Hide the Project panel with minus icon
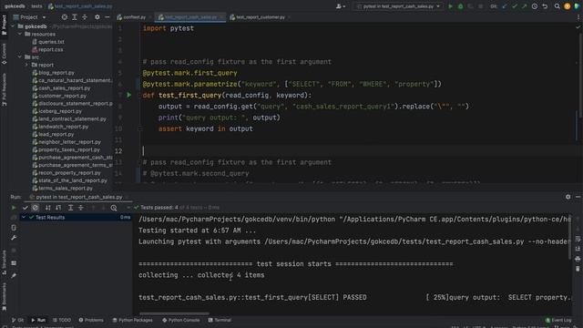Image resolution: width=583 pixels, height=328 pixels. (107, 17)
